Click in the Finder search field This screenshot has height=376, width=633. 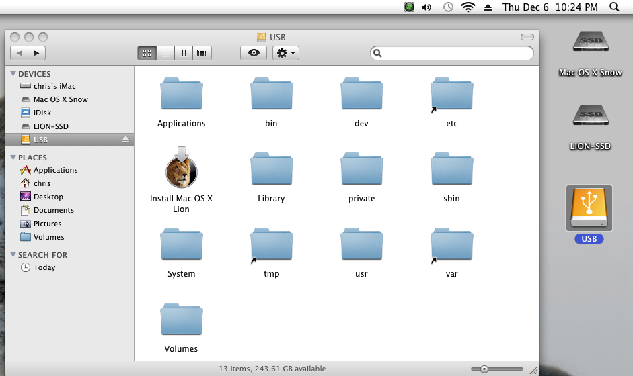[452, 53]
